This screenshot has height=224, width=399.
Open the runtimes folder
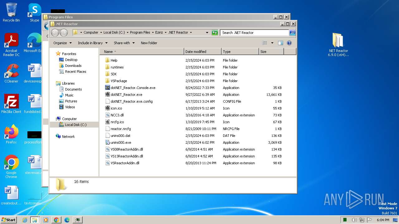pos(117,67)
